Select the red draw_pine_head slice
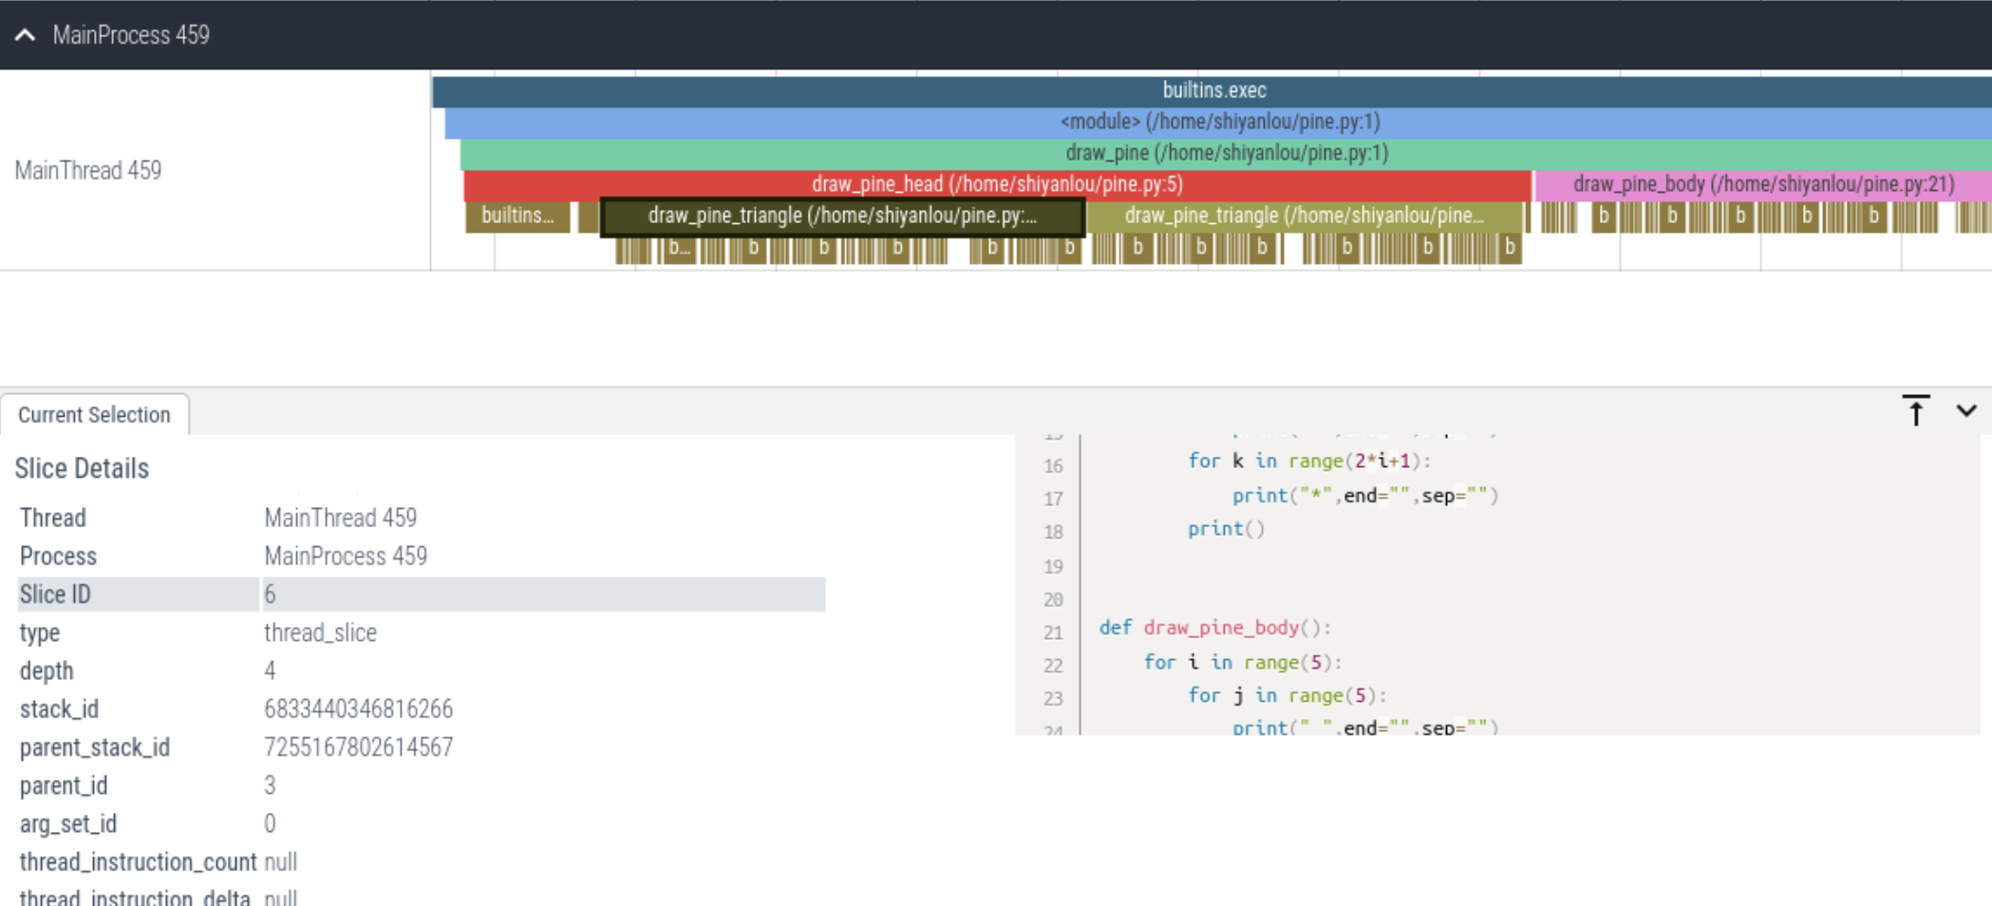The image size is (1992, 906). click(x=997, y=185)
